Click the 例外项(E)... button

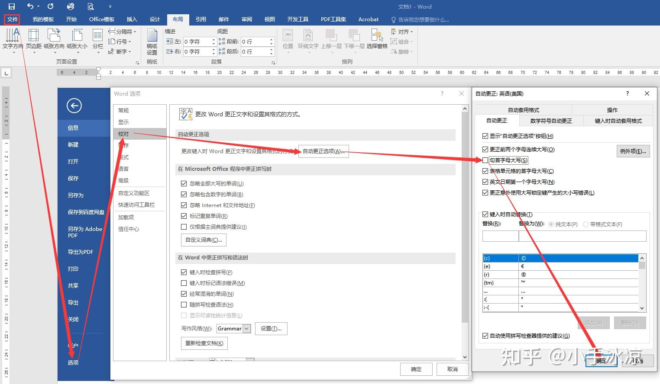point(633,151)
